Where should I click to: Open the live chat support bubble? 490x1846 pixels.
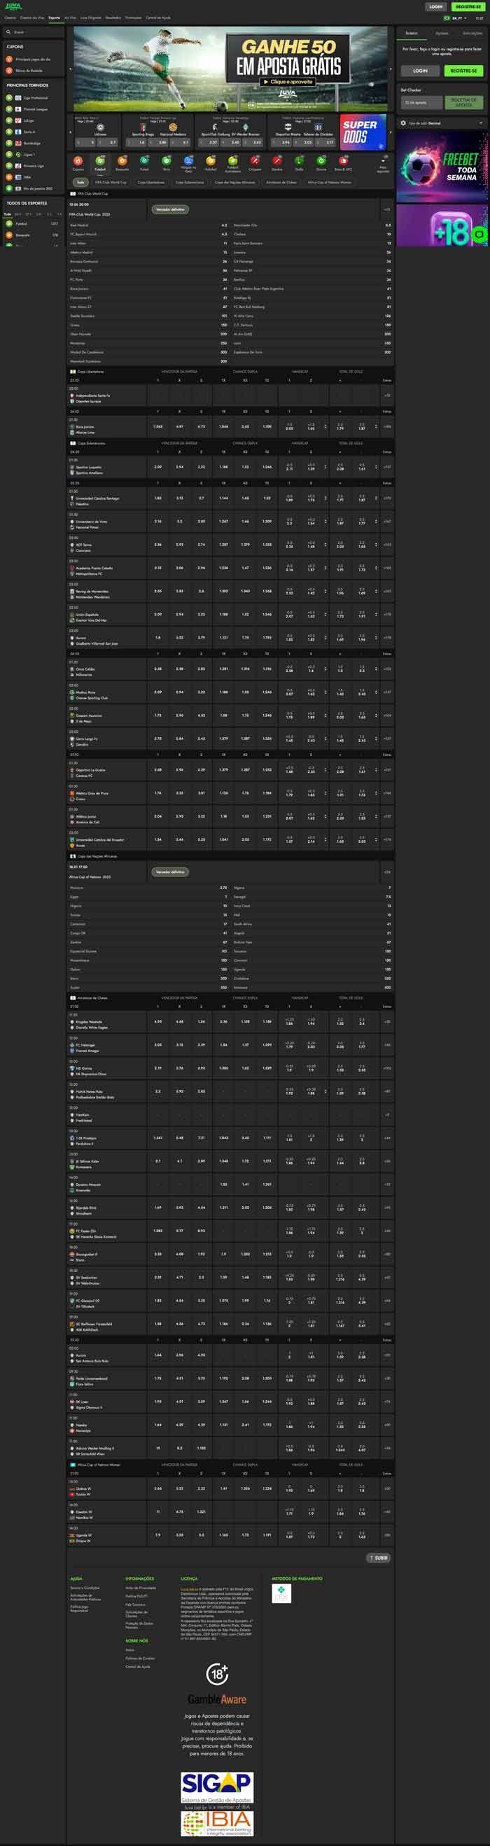479,235
